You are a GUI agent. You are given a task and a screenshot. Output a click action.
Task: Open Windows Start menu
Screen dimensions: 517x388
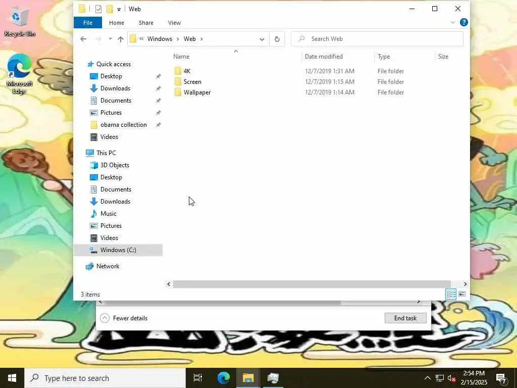(x=12, y=378)
